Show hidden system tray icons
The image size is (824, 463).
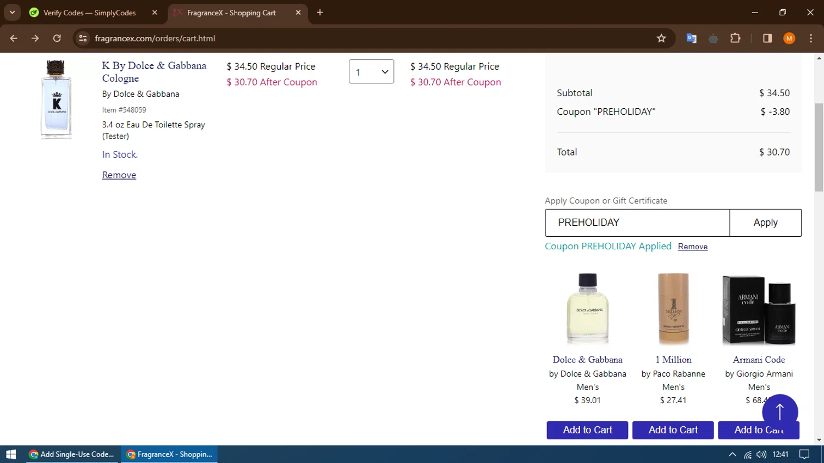732,454
